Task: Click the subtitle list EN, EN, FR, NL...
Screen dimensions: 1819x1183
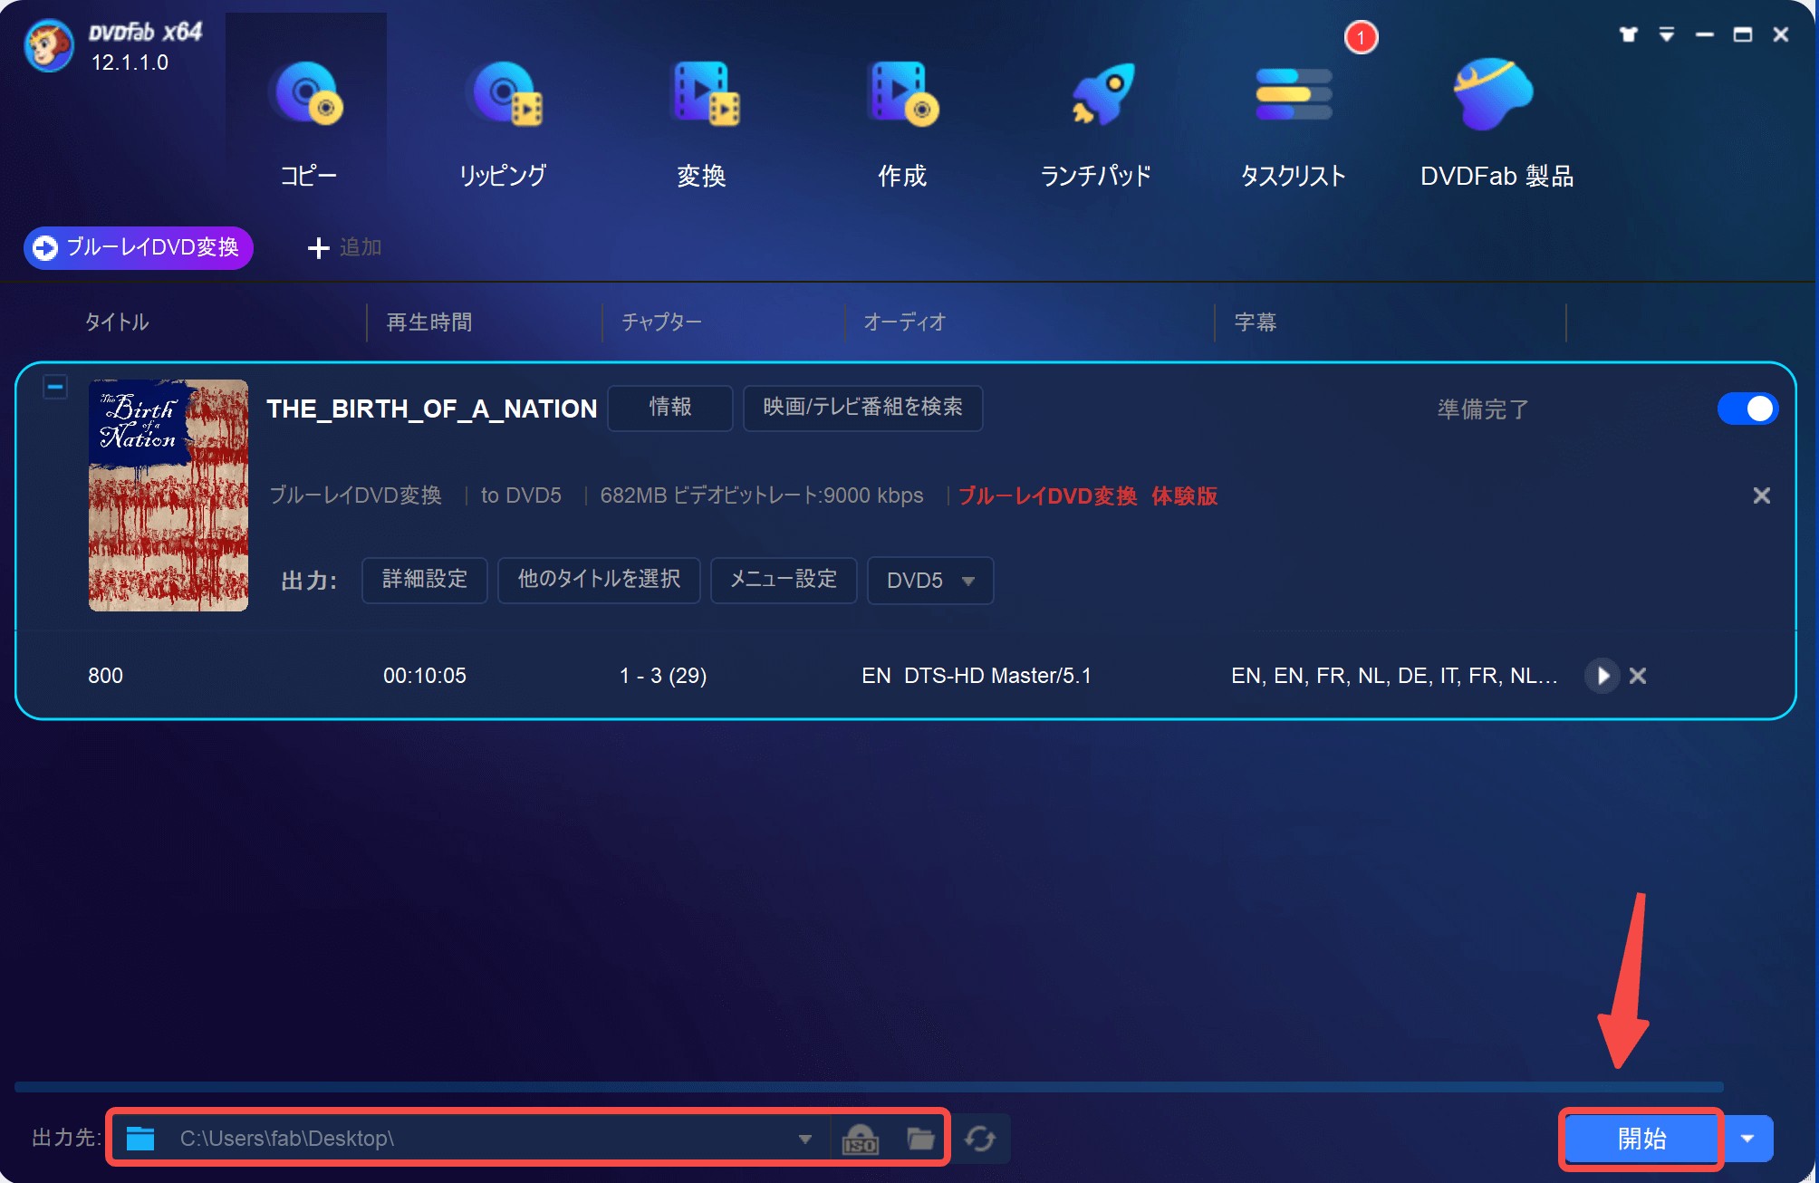Action: (1394, 676)
